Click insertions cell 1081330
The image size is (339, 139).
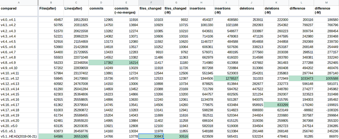[x=201, y=25]
